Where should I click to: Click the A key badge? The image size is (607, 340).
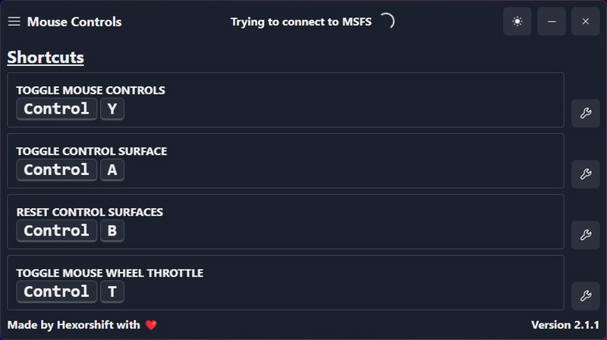[112, 170]
